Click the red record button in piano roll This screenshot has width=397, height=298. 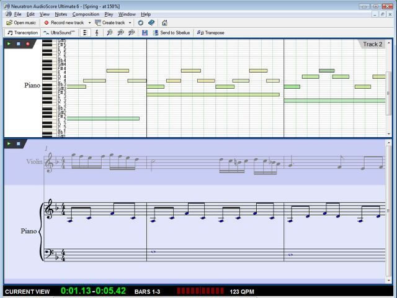point(27,44)
